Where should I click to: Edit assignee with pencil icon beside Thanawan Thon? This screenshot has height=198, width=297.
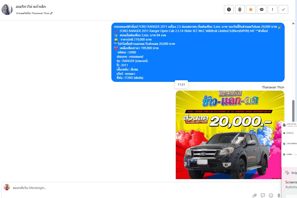[51, 13]
